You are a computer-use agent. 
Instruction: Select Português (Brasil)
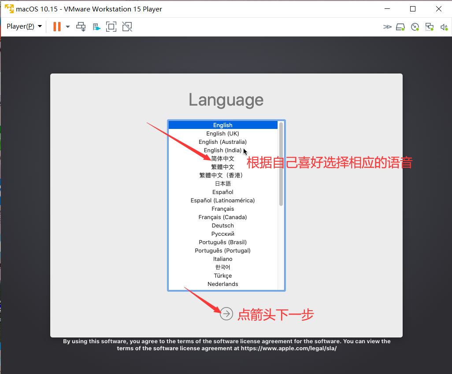point(223,242)
